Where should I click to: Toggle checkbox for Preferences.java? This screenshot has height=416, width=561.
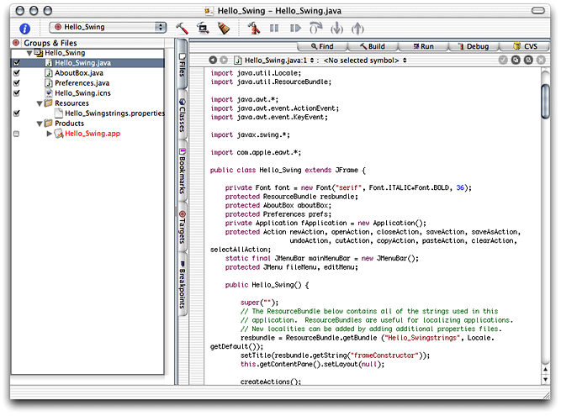pos(17,83)
